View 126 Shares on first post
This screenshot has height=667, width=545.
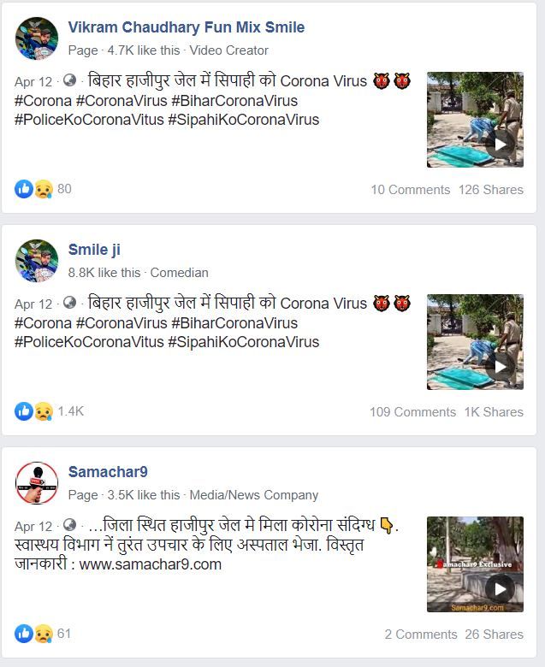pos(491,190)
